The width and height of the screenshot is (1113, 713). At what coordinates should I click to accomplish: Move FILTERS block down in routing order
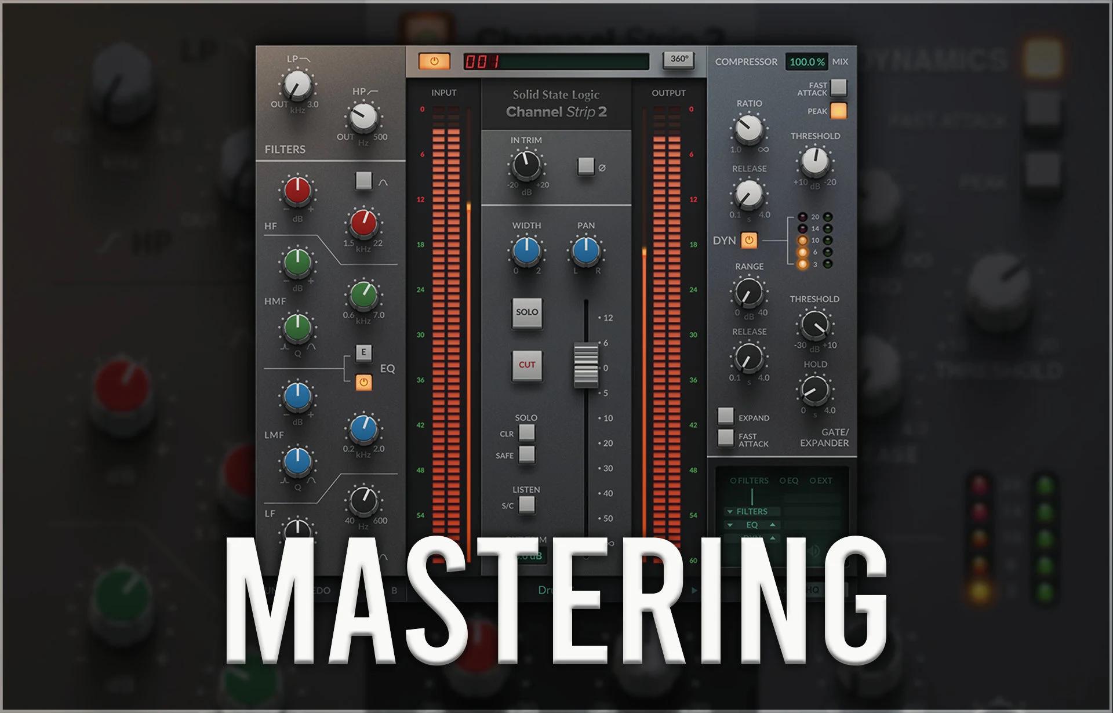(x=730, y=512)
